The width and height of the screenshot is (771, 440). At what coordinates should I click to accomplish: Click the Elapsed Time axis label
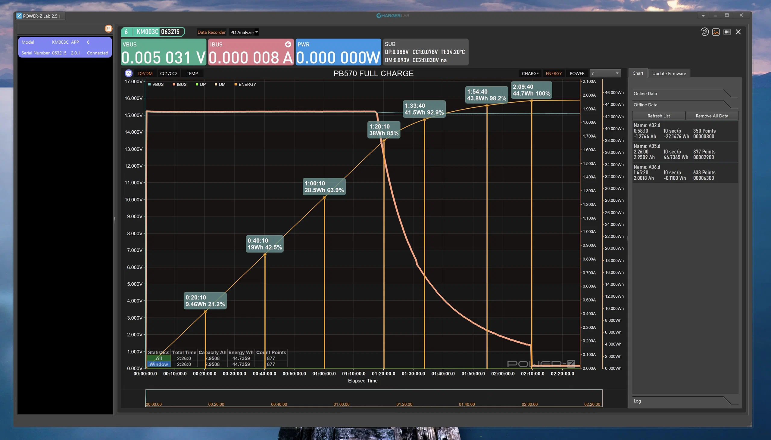(x=363, y=381)
